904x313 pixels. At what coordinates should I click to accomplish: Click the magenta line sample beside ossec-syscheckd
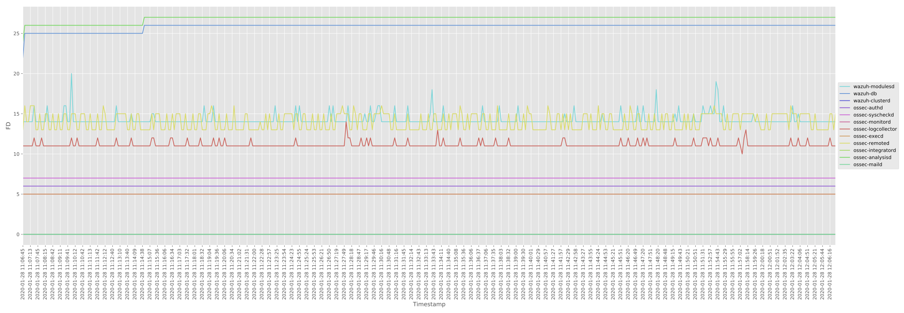845,115
